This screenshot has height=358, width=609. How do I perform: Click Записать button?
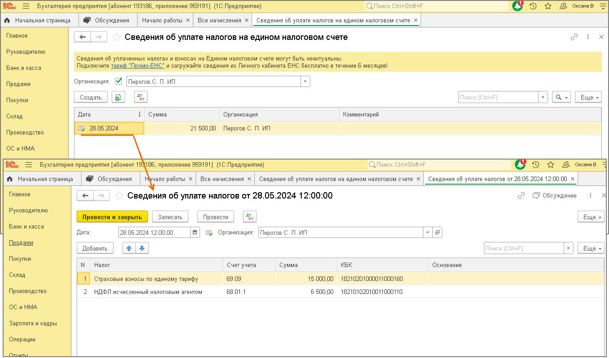click(x=170, y=217)
